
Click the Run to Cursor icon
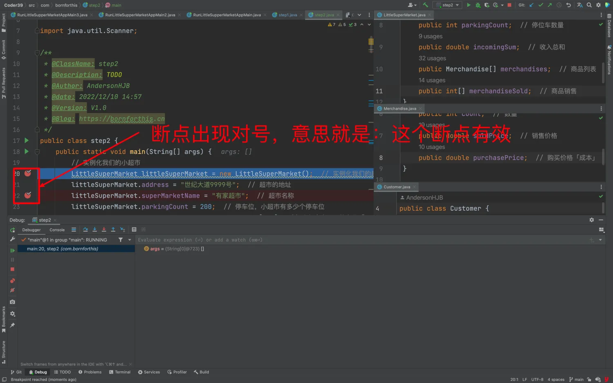[x=123, y=229]
